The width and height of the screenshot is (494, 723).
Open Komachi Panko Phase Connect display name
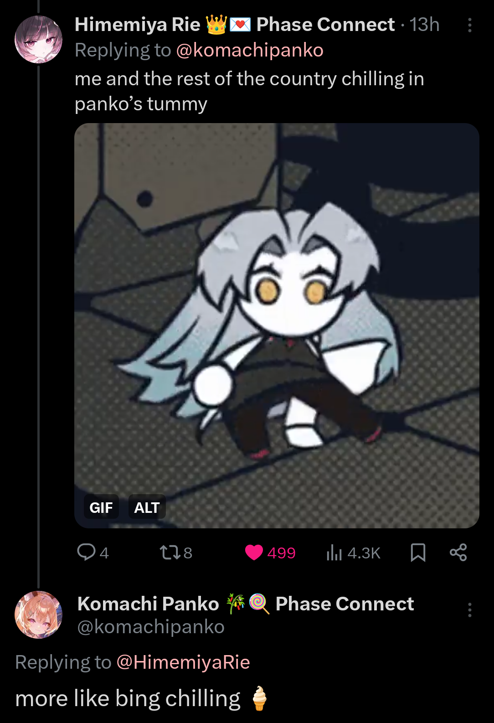(246, 604)
